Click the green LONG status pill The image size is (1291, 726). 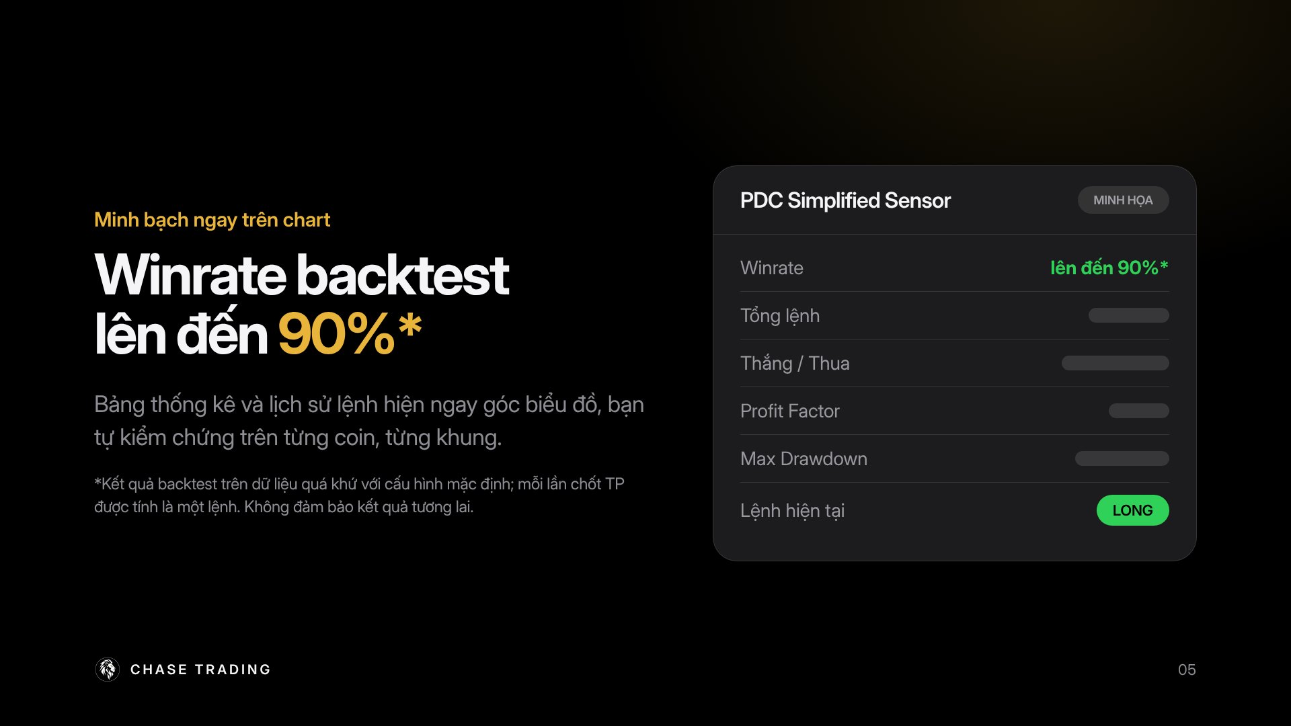(1132, 510)
